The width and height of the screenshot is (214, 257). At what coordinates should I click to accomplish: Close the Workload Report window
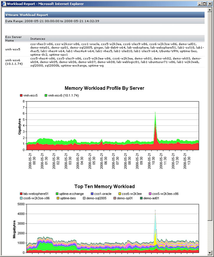pyautogui.click(x=210, y=4)
